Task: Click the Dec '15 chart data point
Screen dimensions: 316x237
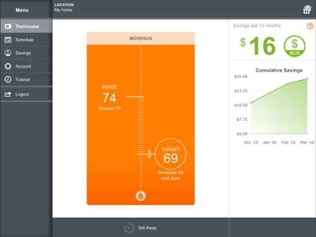Action: pyautogui.click(x=251, y=103)
